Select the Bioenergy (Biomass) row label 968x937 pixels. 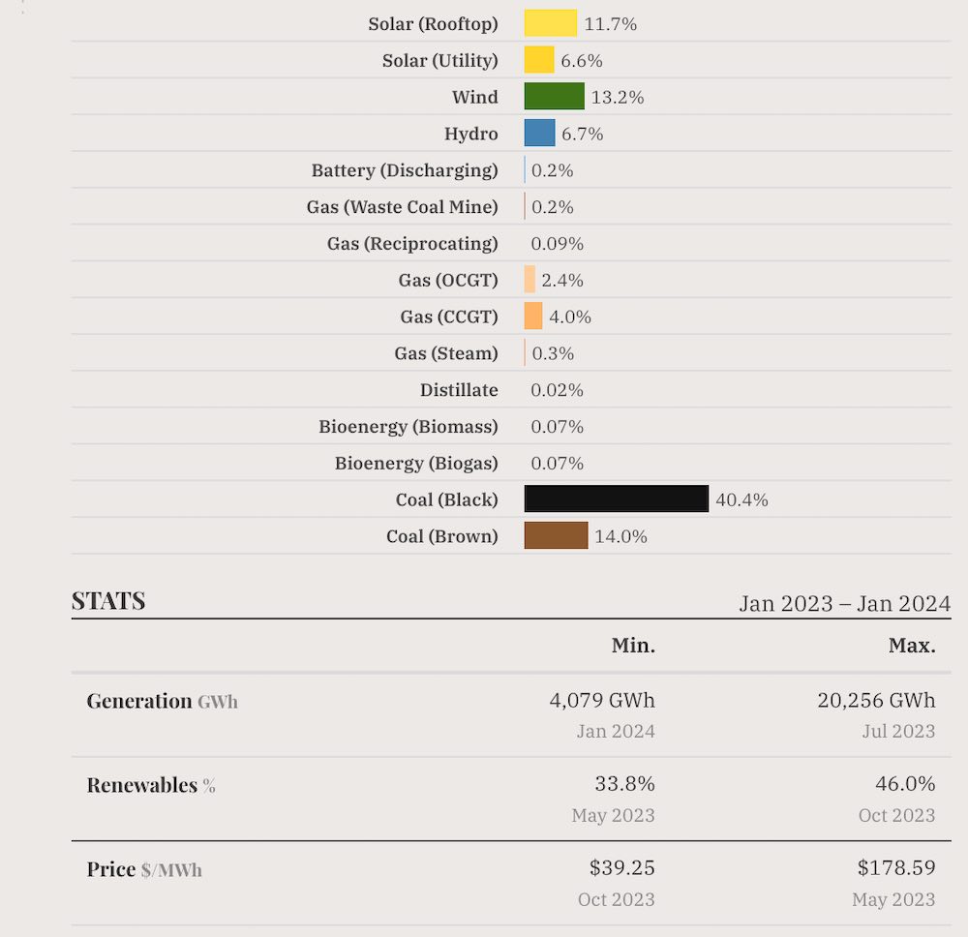tap(408, 427)
